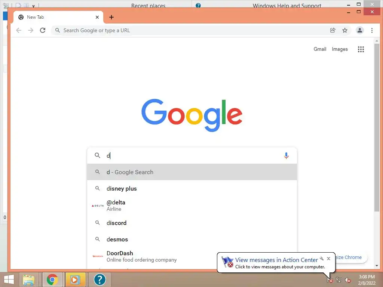Click the Windows Help and Support window title
The height and width of the screenshot is (287, 383).
point(287,5)
